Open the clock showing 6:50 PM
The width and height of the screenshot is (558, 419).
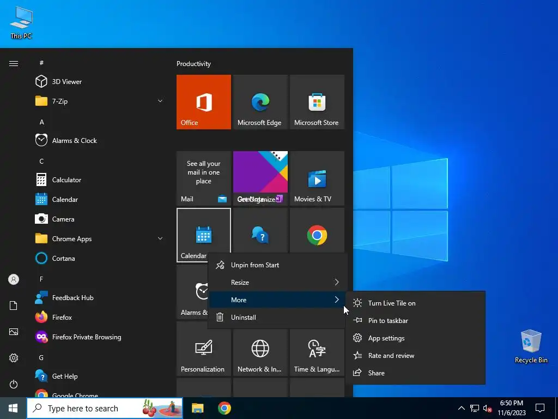(x=511, y=408)
